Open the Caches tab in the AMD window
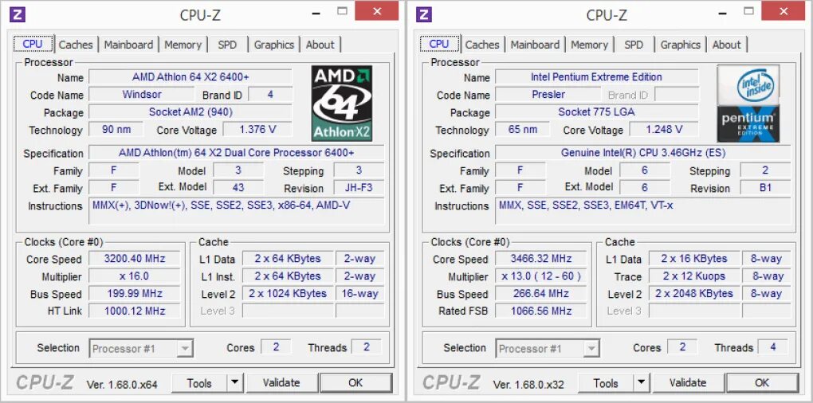813x403 pixels. [76, 45]
